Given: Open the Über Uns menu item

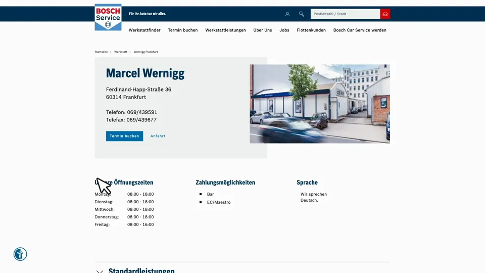Looking at the screenshot, I should click(x=263, y=30).
